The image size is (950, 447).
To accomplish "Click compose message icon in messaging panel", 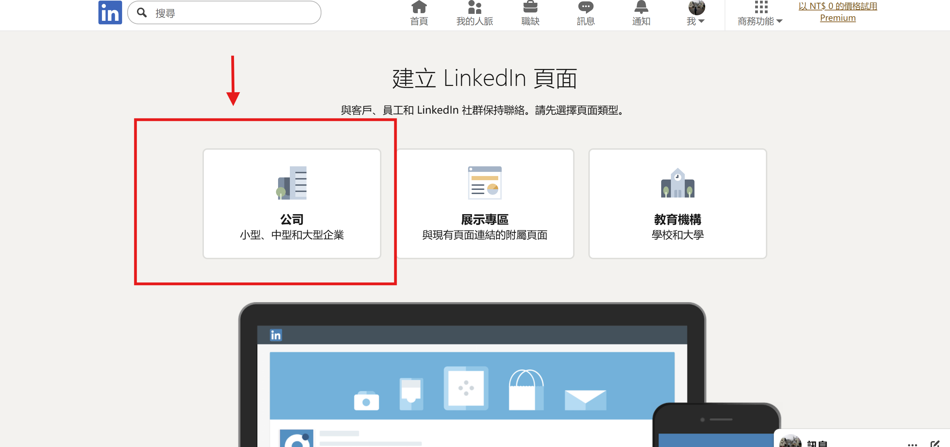I will coord(935,444).
